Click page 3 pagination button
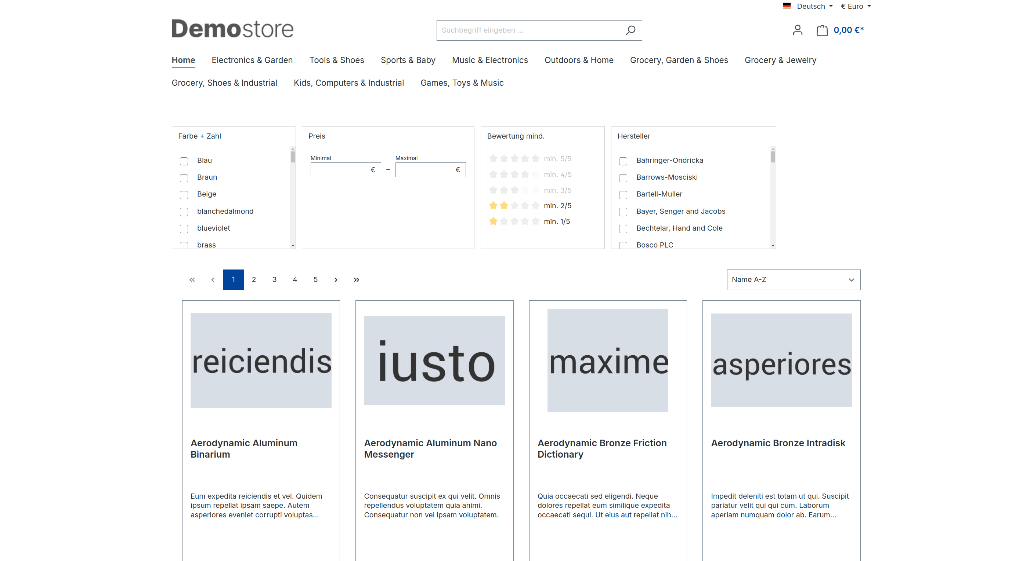 (x=275, y=279)
